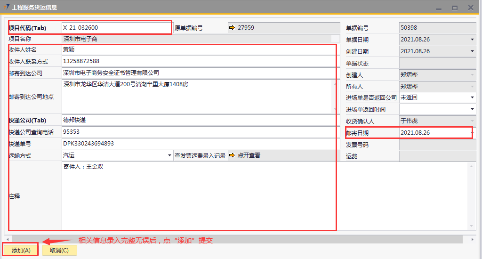Click the horizontal scrollbar's right arrow
This screenshot has width=482, height=259.
pyautogui.click(x=472, y=239)
